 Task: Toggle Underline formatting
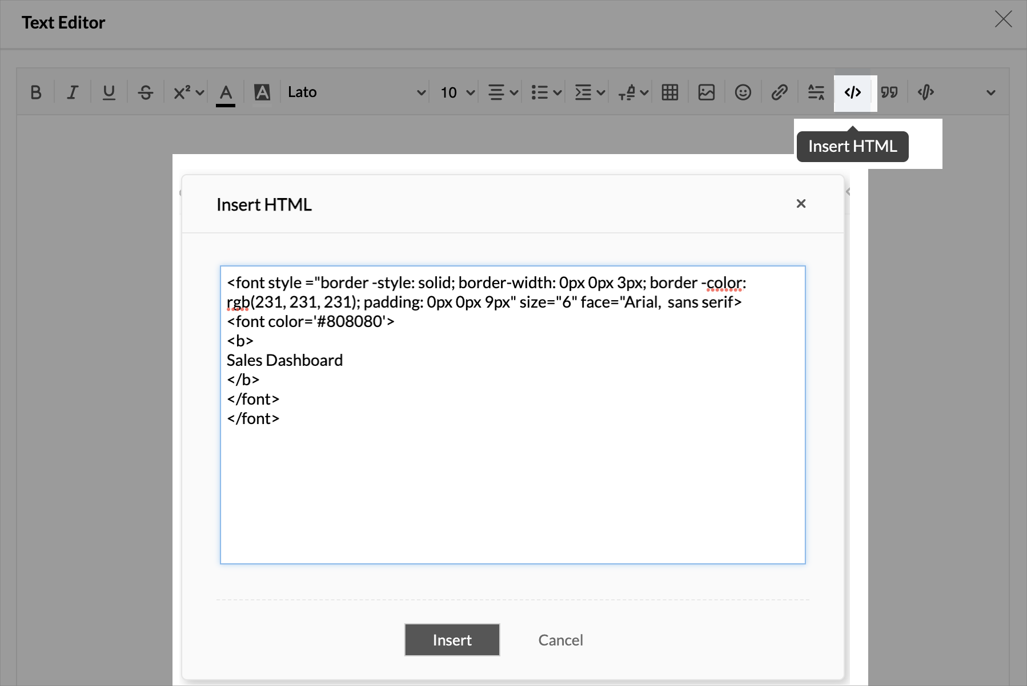[x=109, y=92]
